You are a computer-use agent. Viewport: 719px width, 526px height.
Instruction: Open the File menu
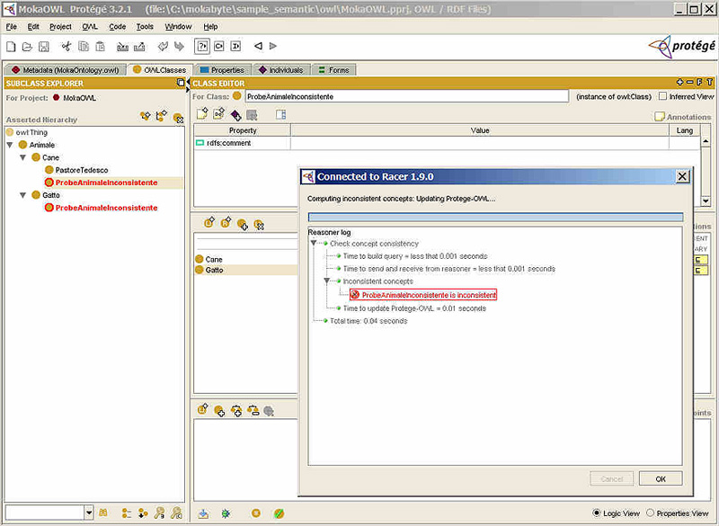click(x=11, y=27)
